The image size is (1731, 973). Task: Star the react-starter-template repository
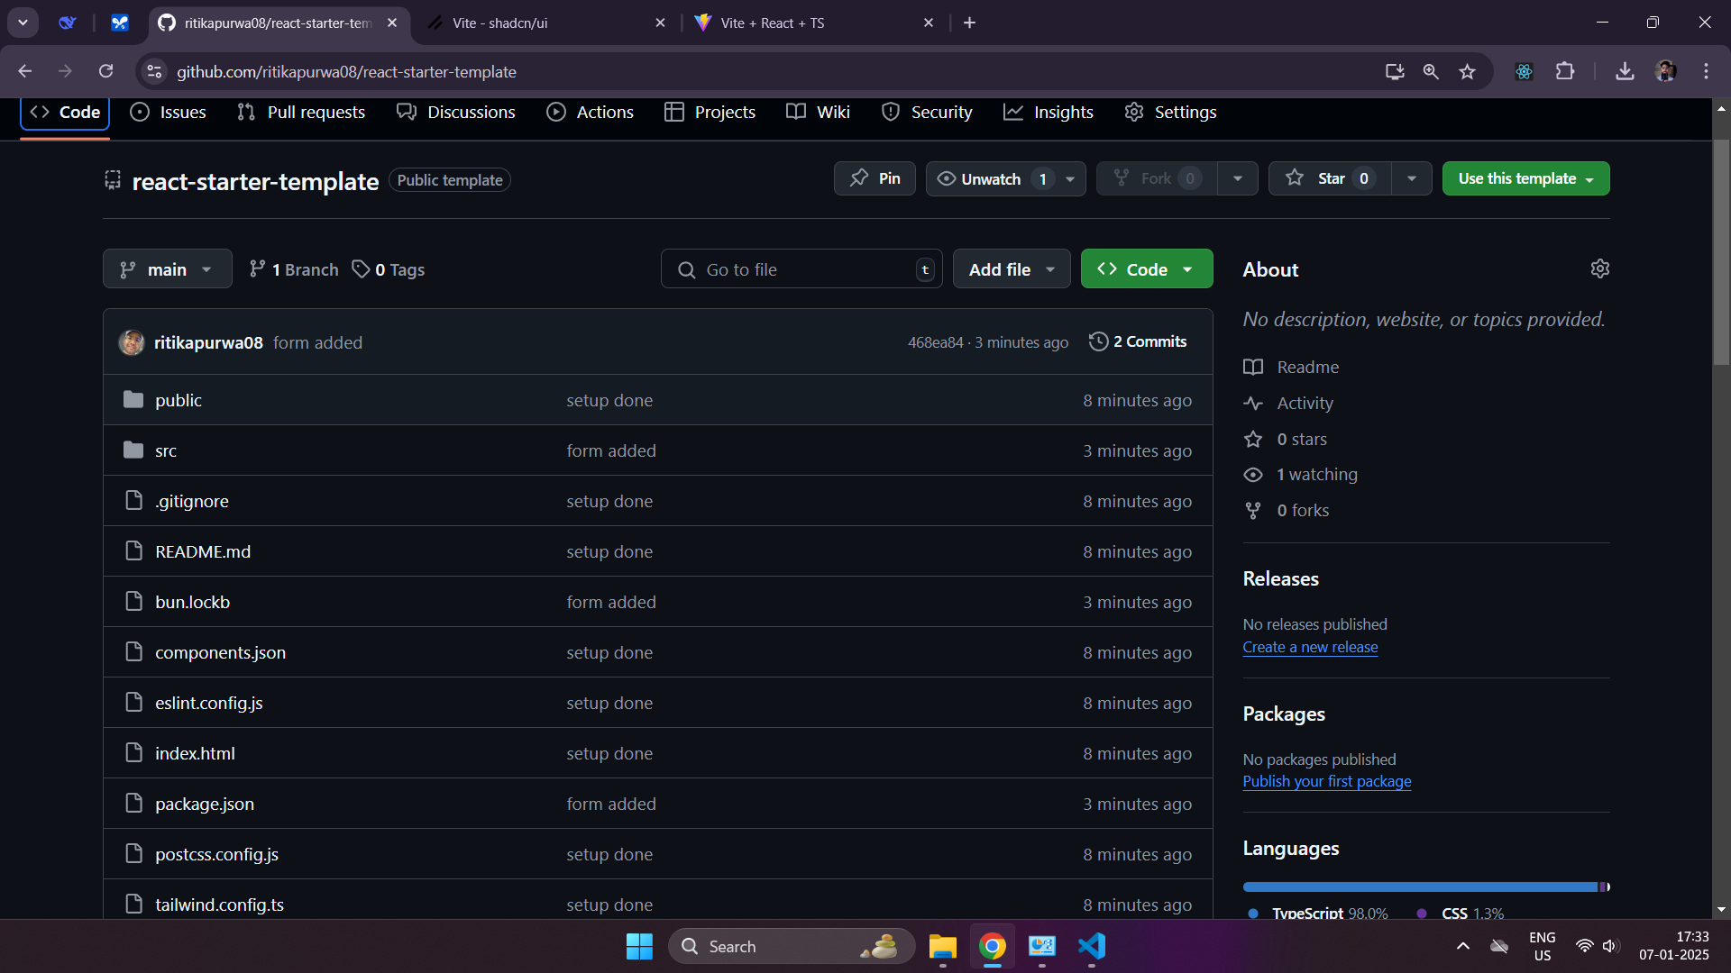(x=1330, y=178)
